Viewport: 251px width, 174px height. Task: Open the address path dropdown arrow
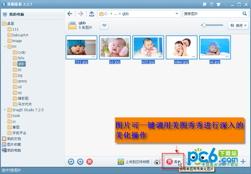coord(177,14)
